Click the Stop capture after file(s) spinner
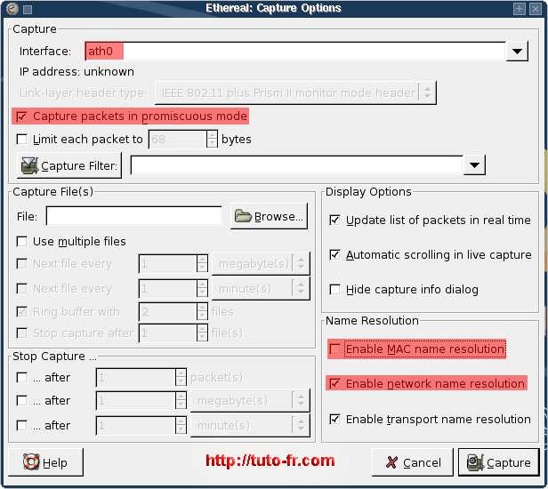Screen dimensions: 548x489 pos(173,333)
